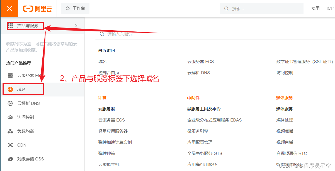Close the side menu with the X icon
The image size is (335, 171).
(x=9, y=9)
